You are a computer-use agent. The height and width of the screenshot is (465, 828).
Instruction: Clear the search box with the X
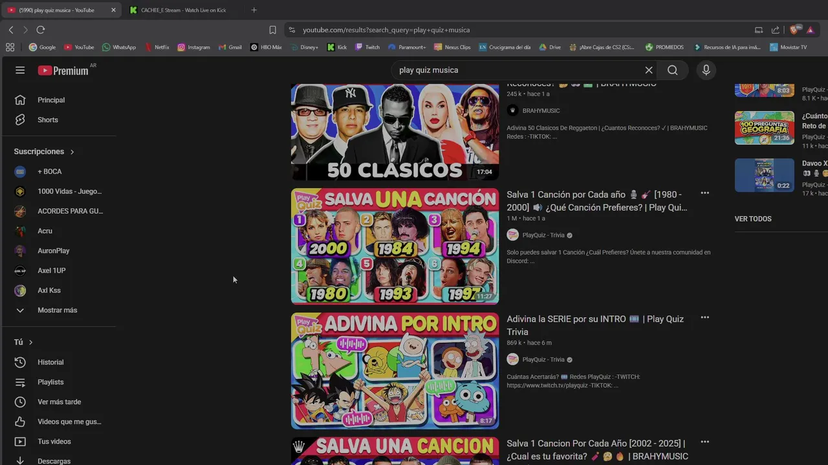649,70
